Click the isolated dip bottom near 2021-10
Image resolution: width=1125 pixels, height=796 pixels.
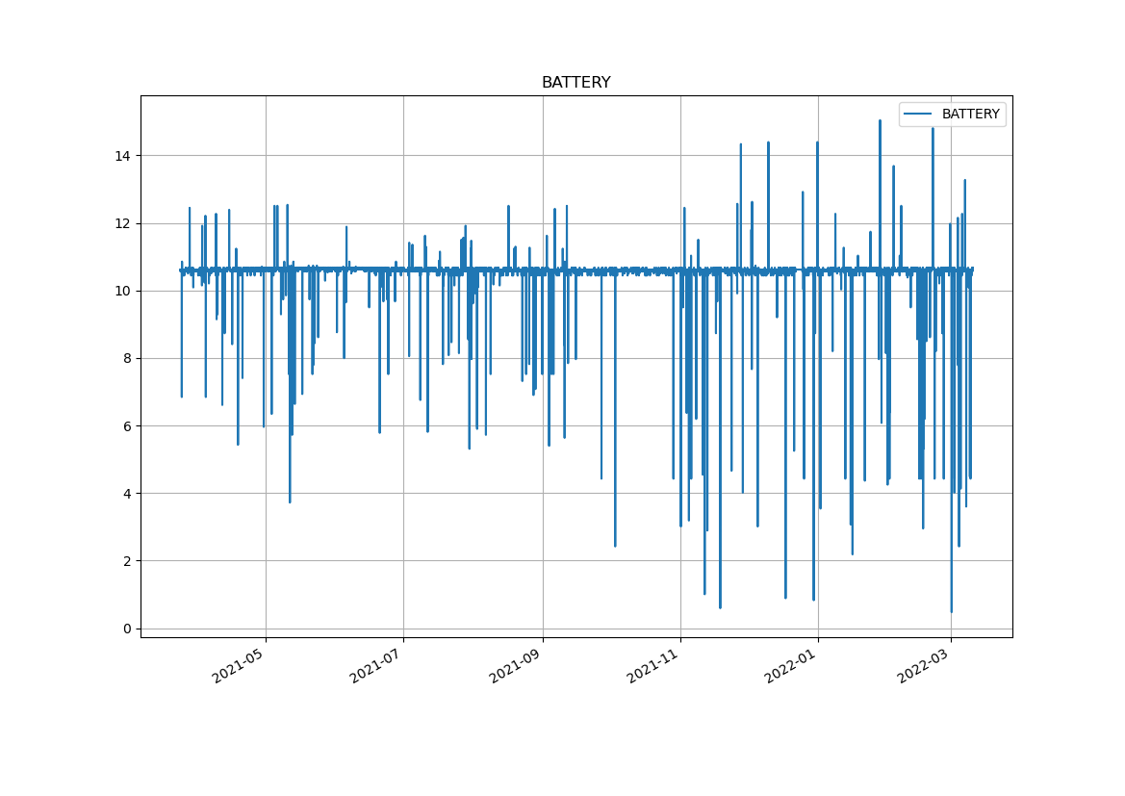coord(615,546)
